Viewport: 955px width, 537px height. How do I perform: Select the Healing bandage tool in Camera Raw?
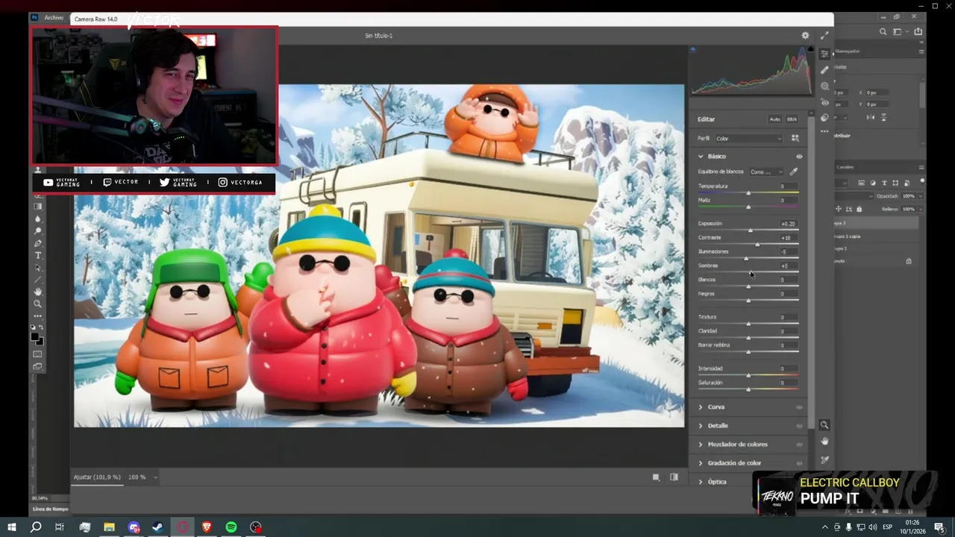pyautogui.click(x=824, y=70)
